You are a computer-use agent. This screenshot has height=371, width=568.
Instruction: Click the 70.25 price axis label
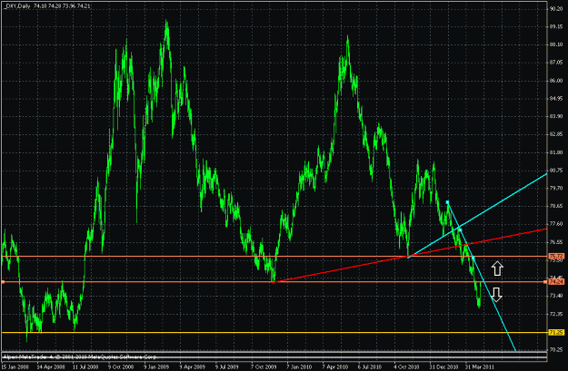pyautogui.click(x=556, y=349)
